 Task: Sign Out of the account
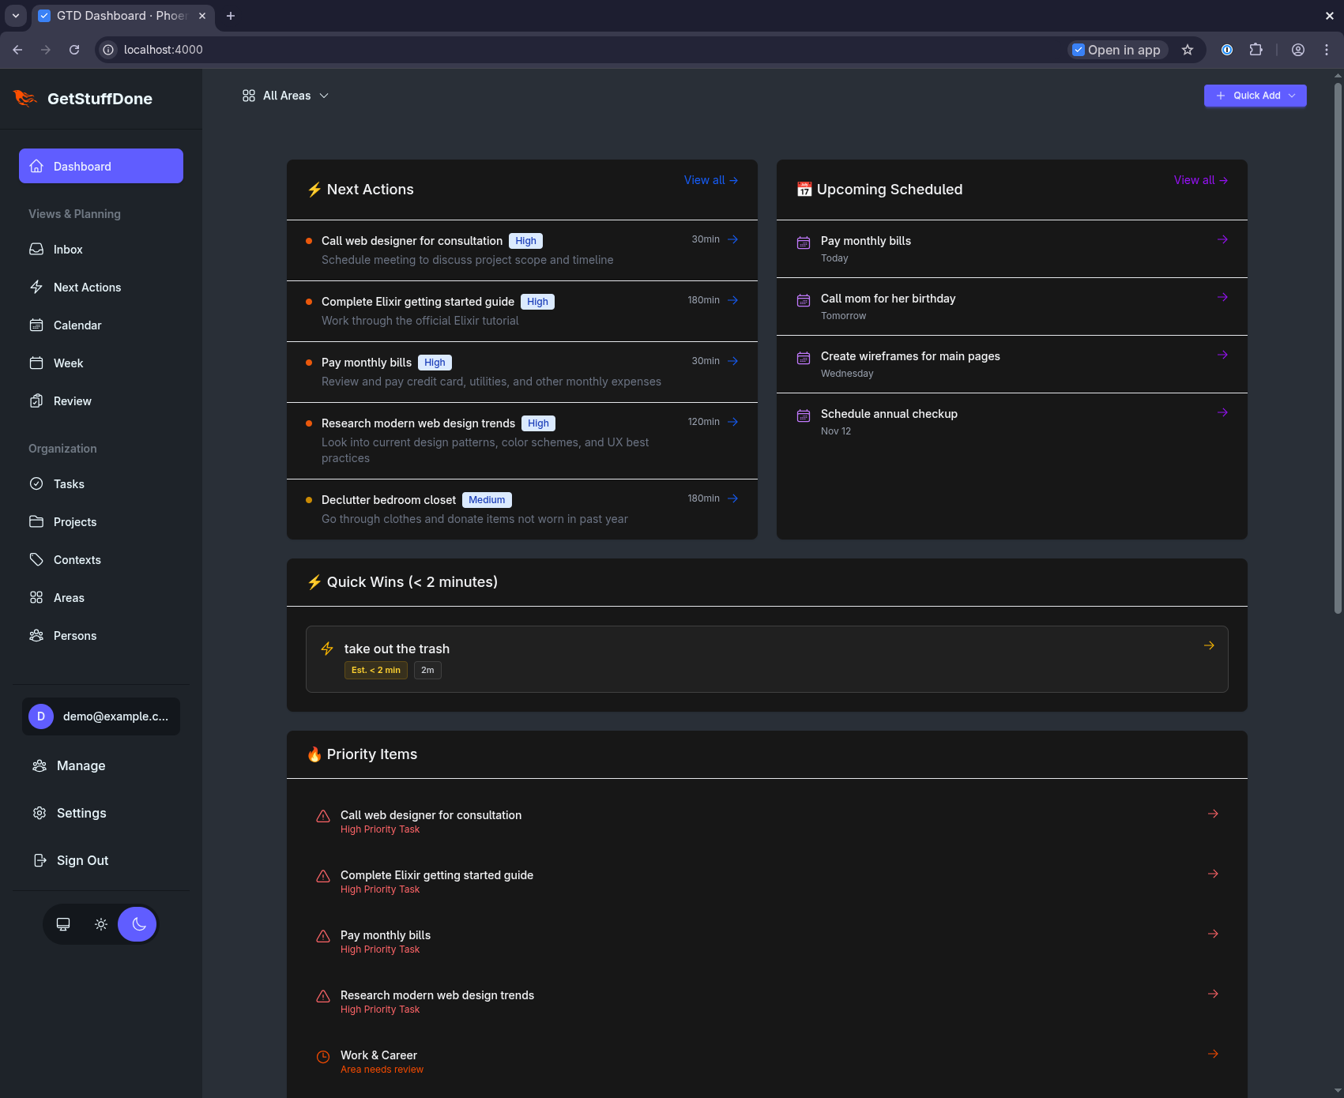point(101,860)
